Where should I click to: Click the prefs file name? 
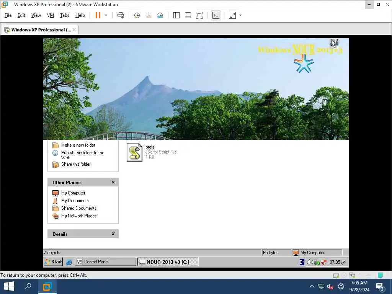pyautogui.click(x=150, y=147)
